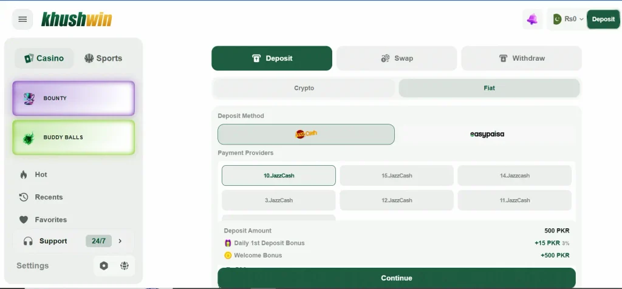The width and height of the screenshot is (622, 289).
Task: Click the Daily 1st Deposit Bonus text
Action: (x=269, y=243)
